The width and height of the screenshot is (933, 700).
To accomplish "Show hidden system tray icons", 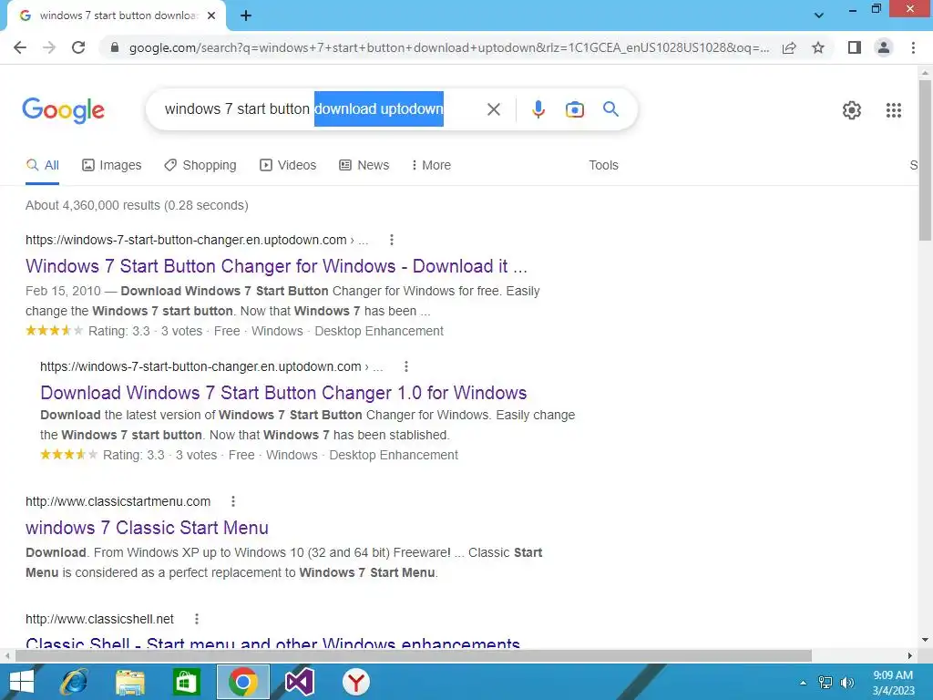I will [x=803, y=683].
